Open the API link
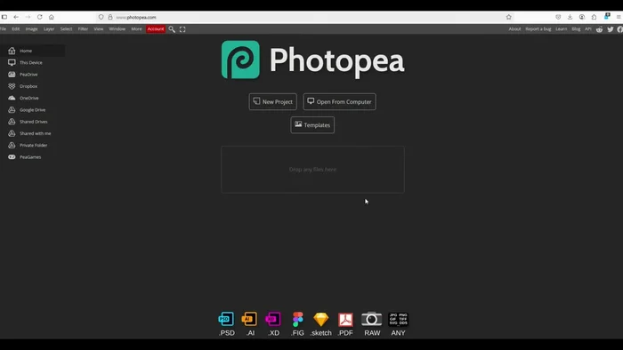Viewport: 623px width, 350px height. pos(588,29)
